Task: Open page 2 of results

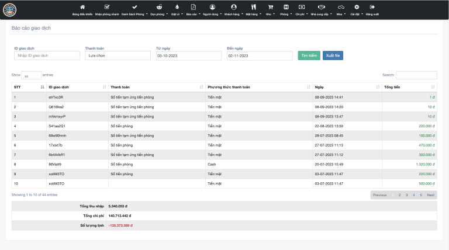Action: (x=399, y=195)
